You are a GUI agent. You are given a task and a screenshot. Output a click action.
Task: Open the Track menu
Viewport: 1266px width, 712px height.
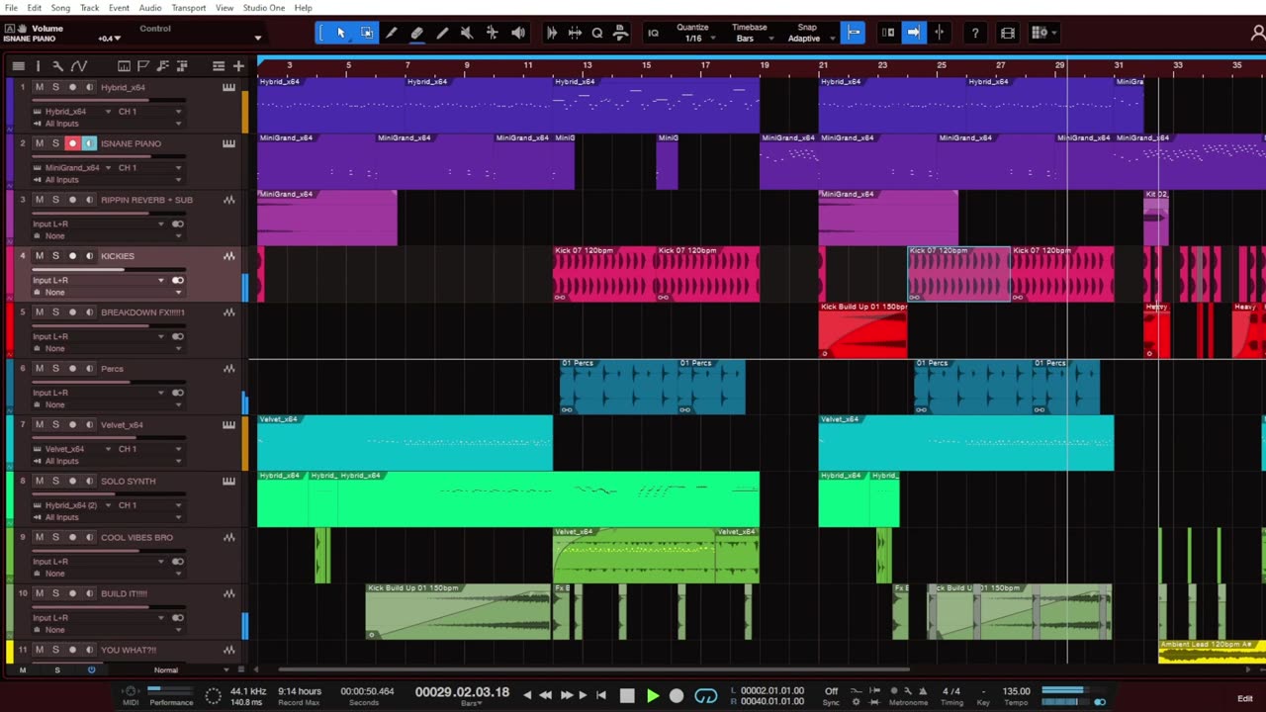pos(89,8)
